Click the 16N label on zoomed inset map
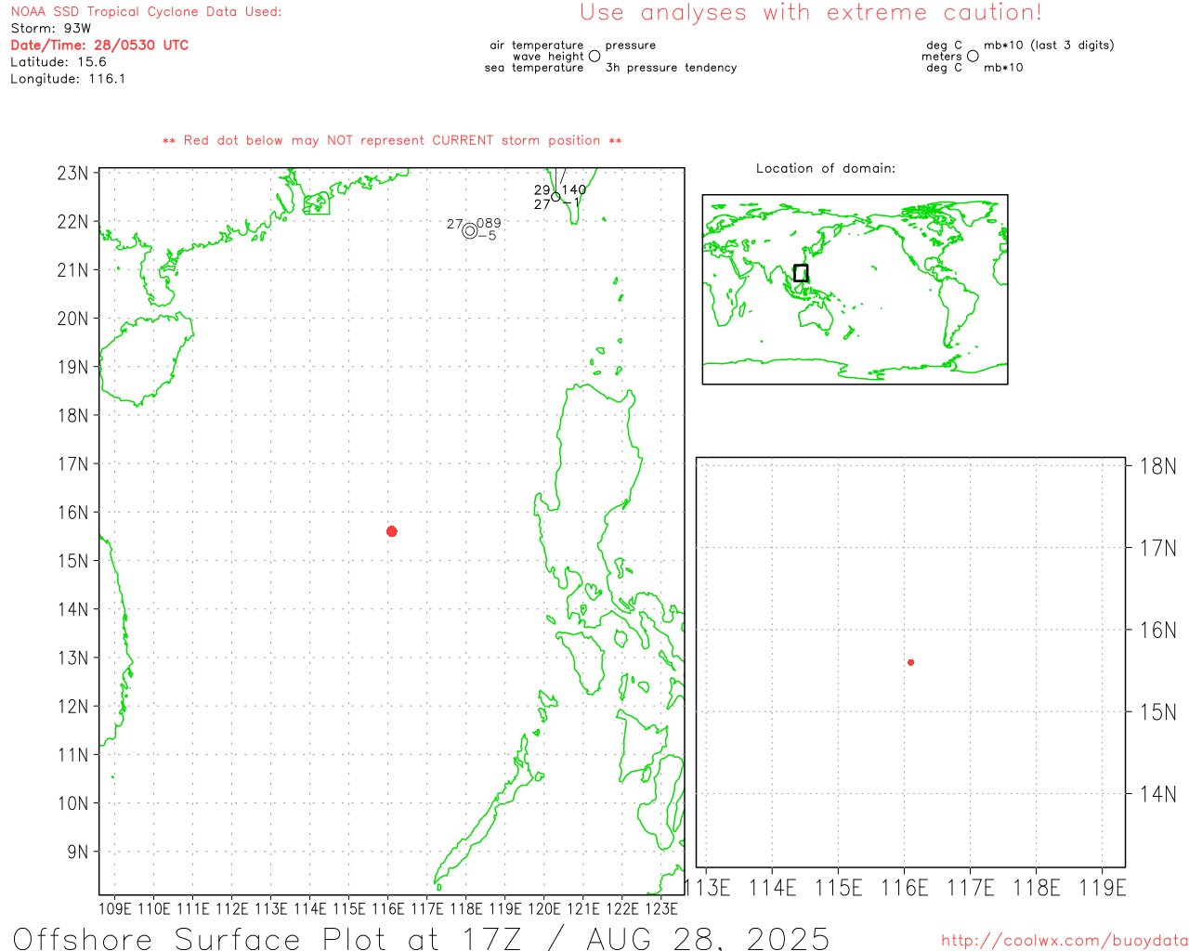The height and width of the screenshot is (951, 1189). [1158, 630]
